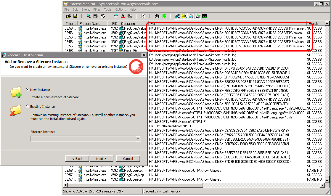This screenshot has height=196, width=331.
Task: Open the Edit menu in Process Monitor
Action: (x=75, y=9)
